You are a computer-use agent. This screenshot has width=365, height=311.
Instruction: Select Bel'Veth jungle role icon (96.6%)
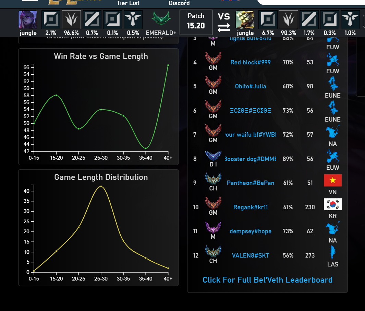pyautogui.click(x=72, y=20)
